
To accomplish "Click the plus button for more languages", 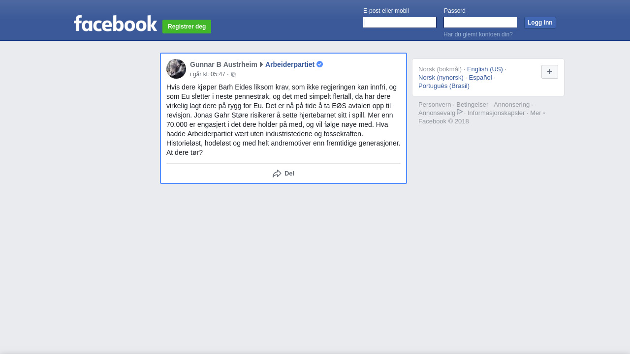I will coord(550,72).
